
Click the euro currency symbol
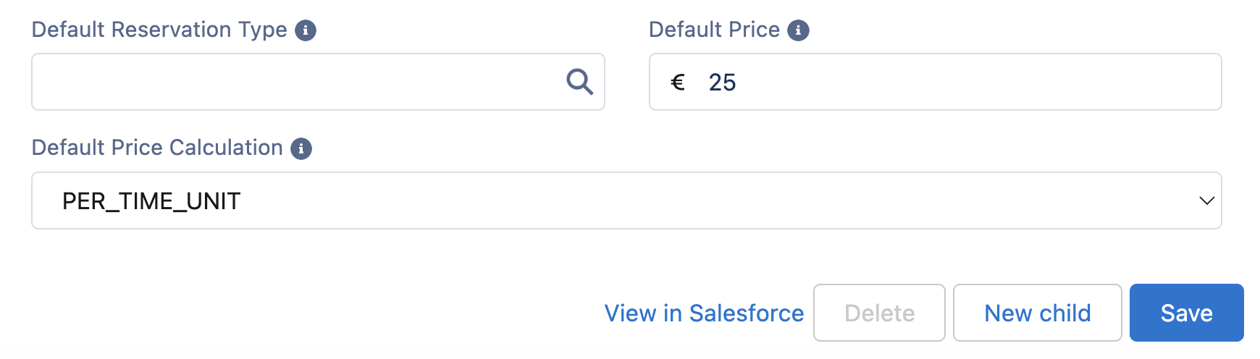678,83
